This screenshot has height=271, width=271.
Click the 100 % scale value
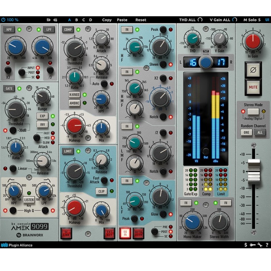point(13,20)
